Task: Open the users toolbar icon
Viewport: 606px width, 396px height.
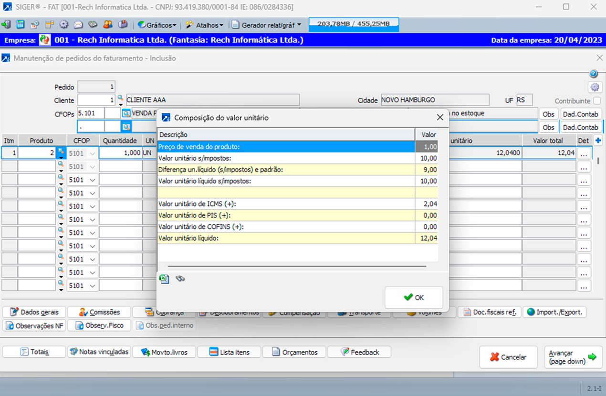Action: point(107,24)
